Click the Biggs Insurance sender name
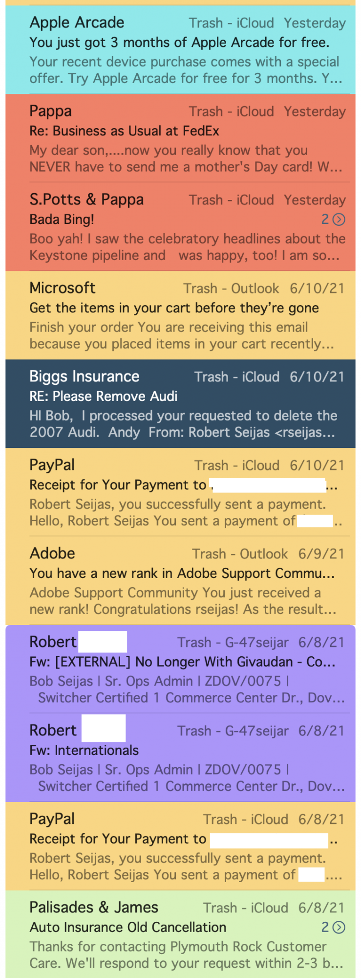 pyautogui.click(x=85, y=377)
